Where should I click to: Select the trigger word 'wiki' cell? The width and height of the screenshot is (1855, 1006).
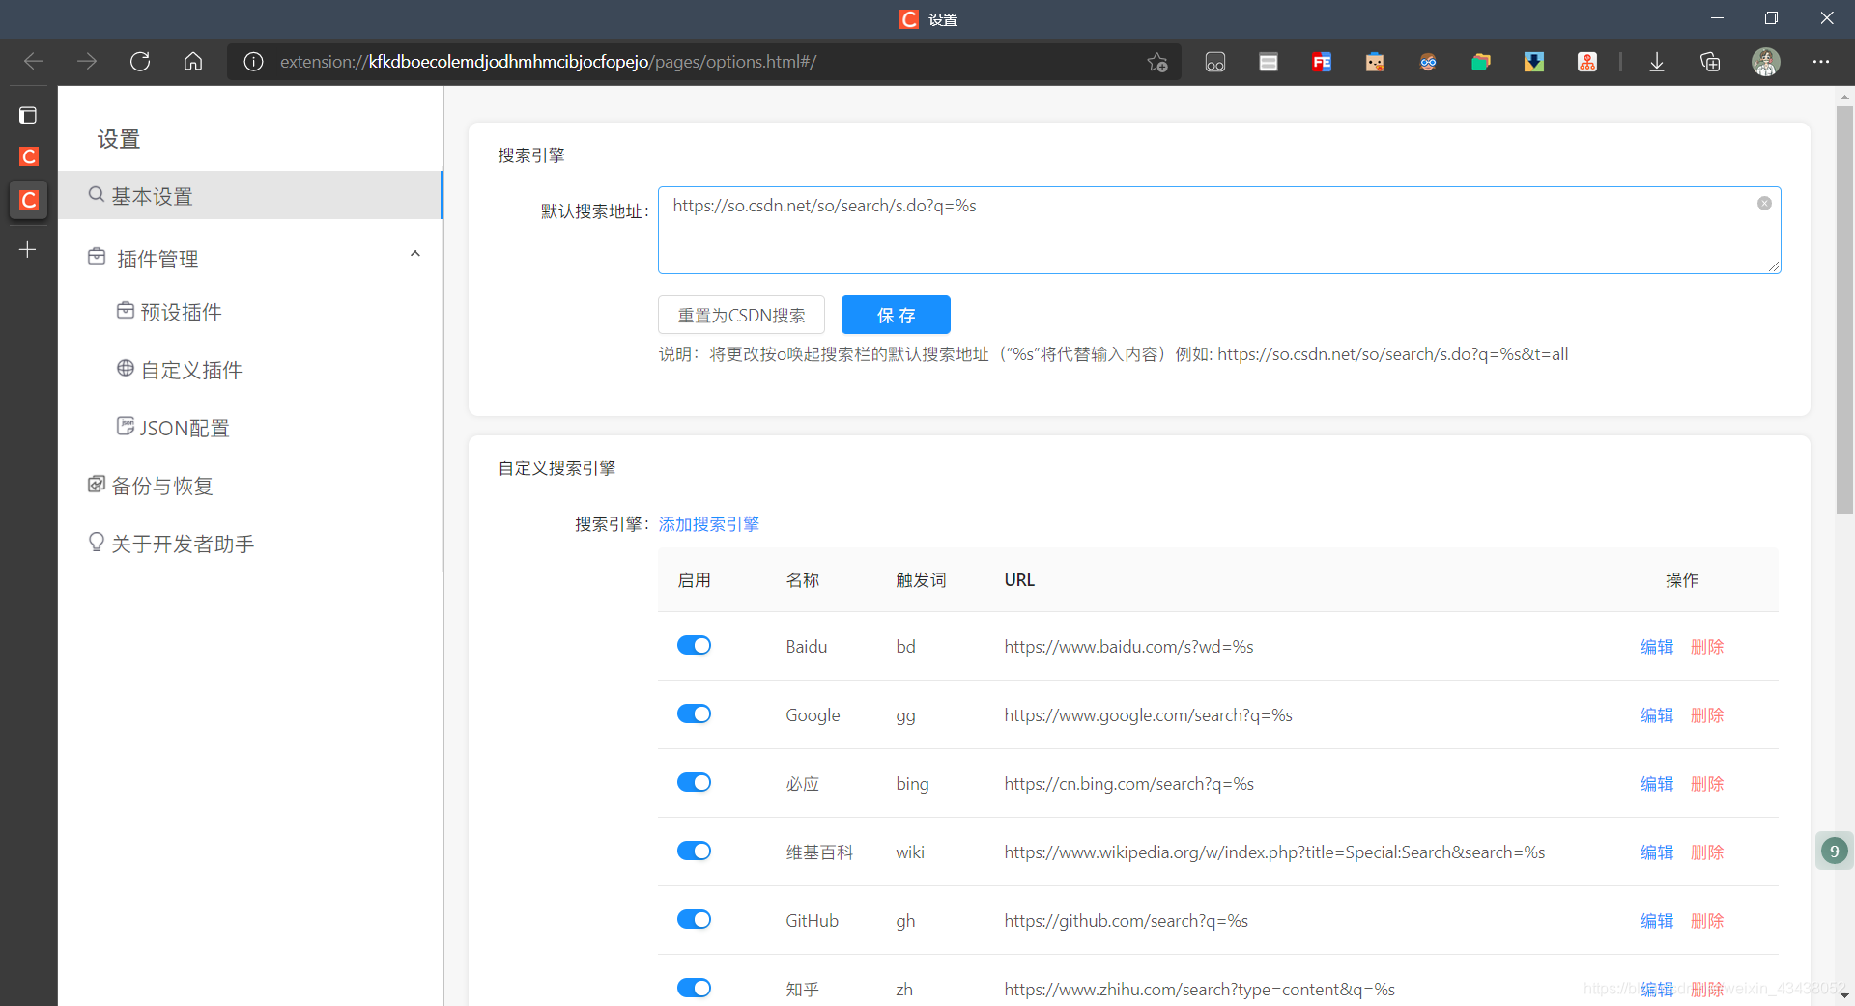(x=910, y=852)
